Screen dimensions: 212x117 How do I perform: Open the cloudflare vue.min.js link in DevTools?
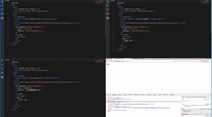pos(132,104)
